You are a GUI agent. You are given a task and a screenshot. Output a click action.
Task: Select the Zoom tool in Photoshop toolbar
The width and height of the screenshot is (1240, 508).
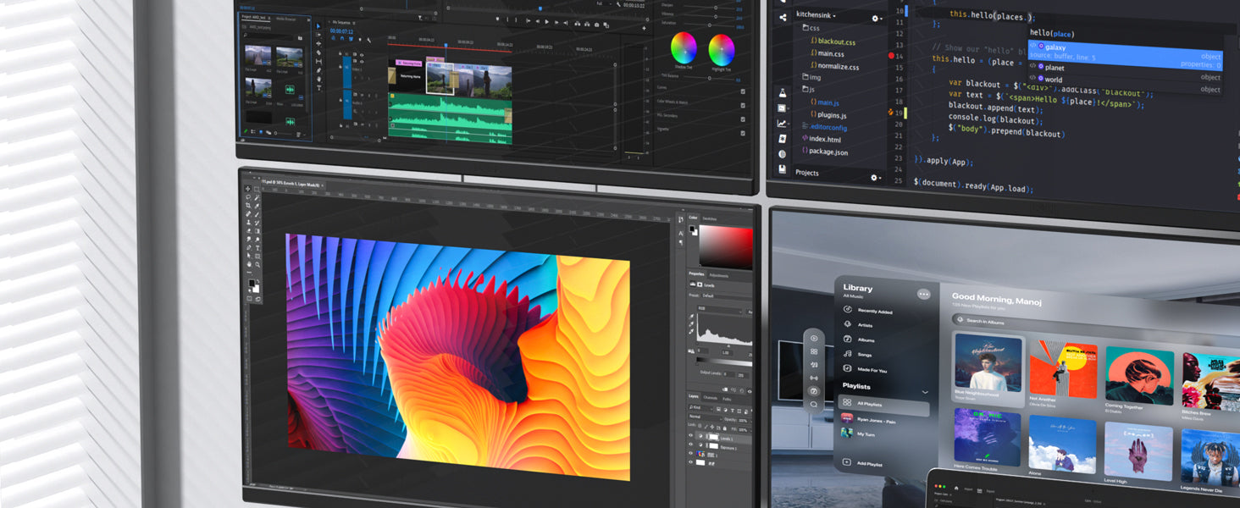[257, 265]
